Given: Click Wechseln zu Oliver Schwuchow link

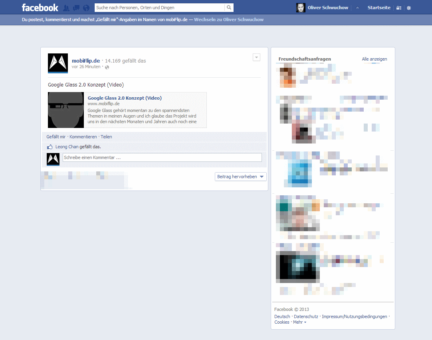Looking at the screenshot, I should click(229, 20).
